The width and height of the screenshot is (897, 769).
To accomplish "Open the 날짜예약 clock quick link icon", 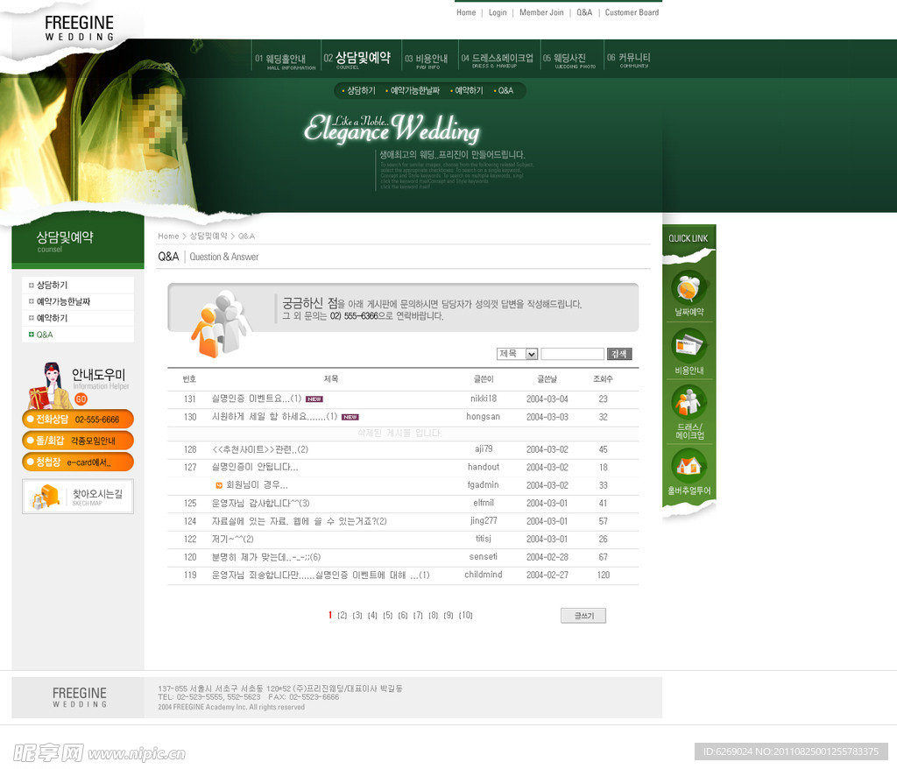I will pyautogui.click(x=689, y=288).
